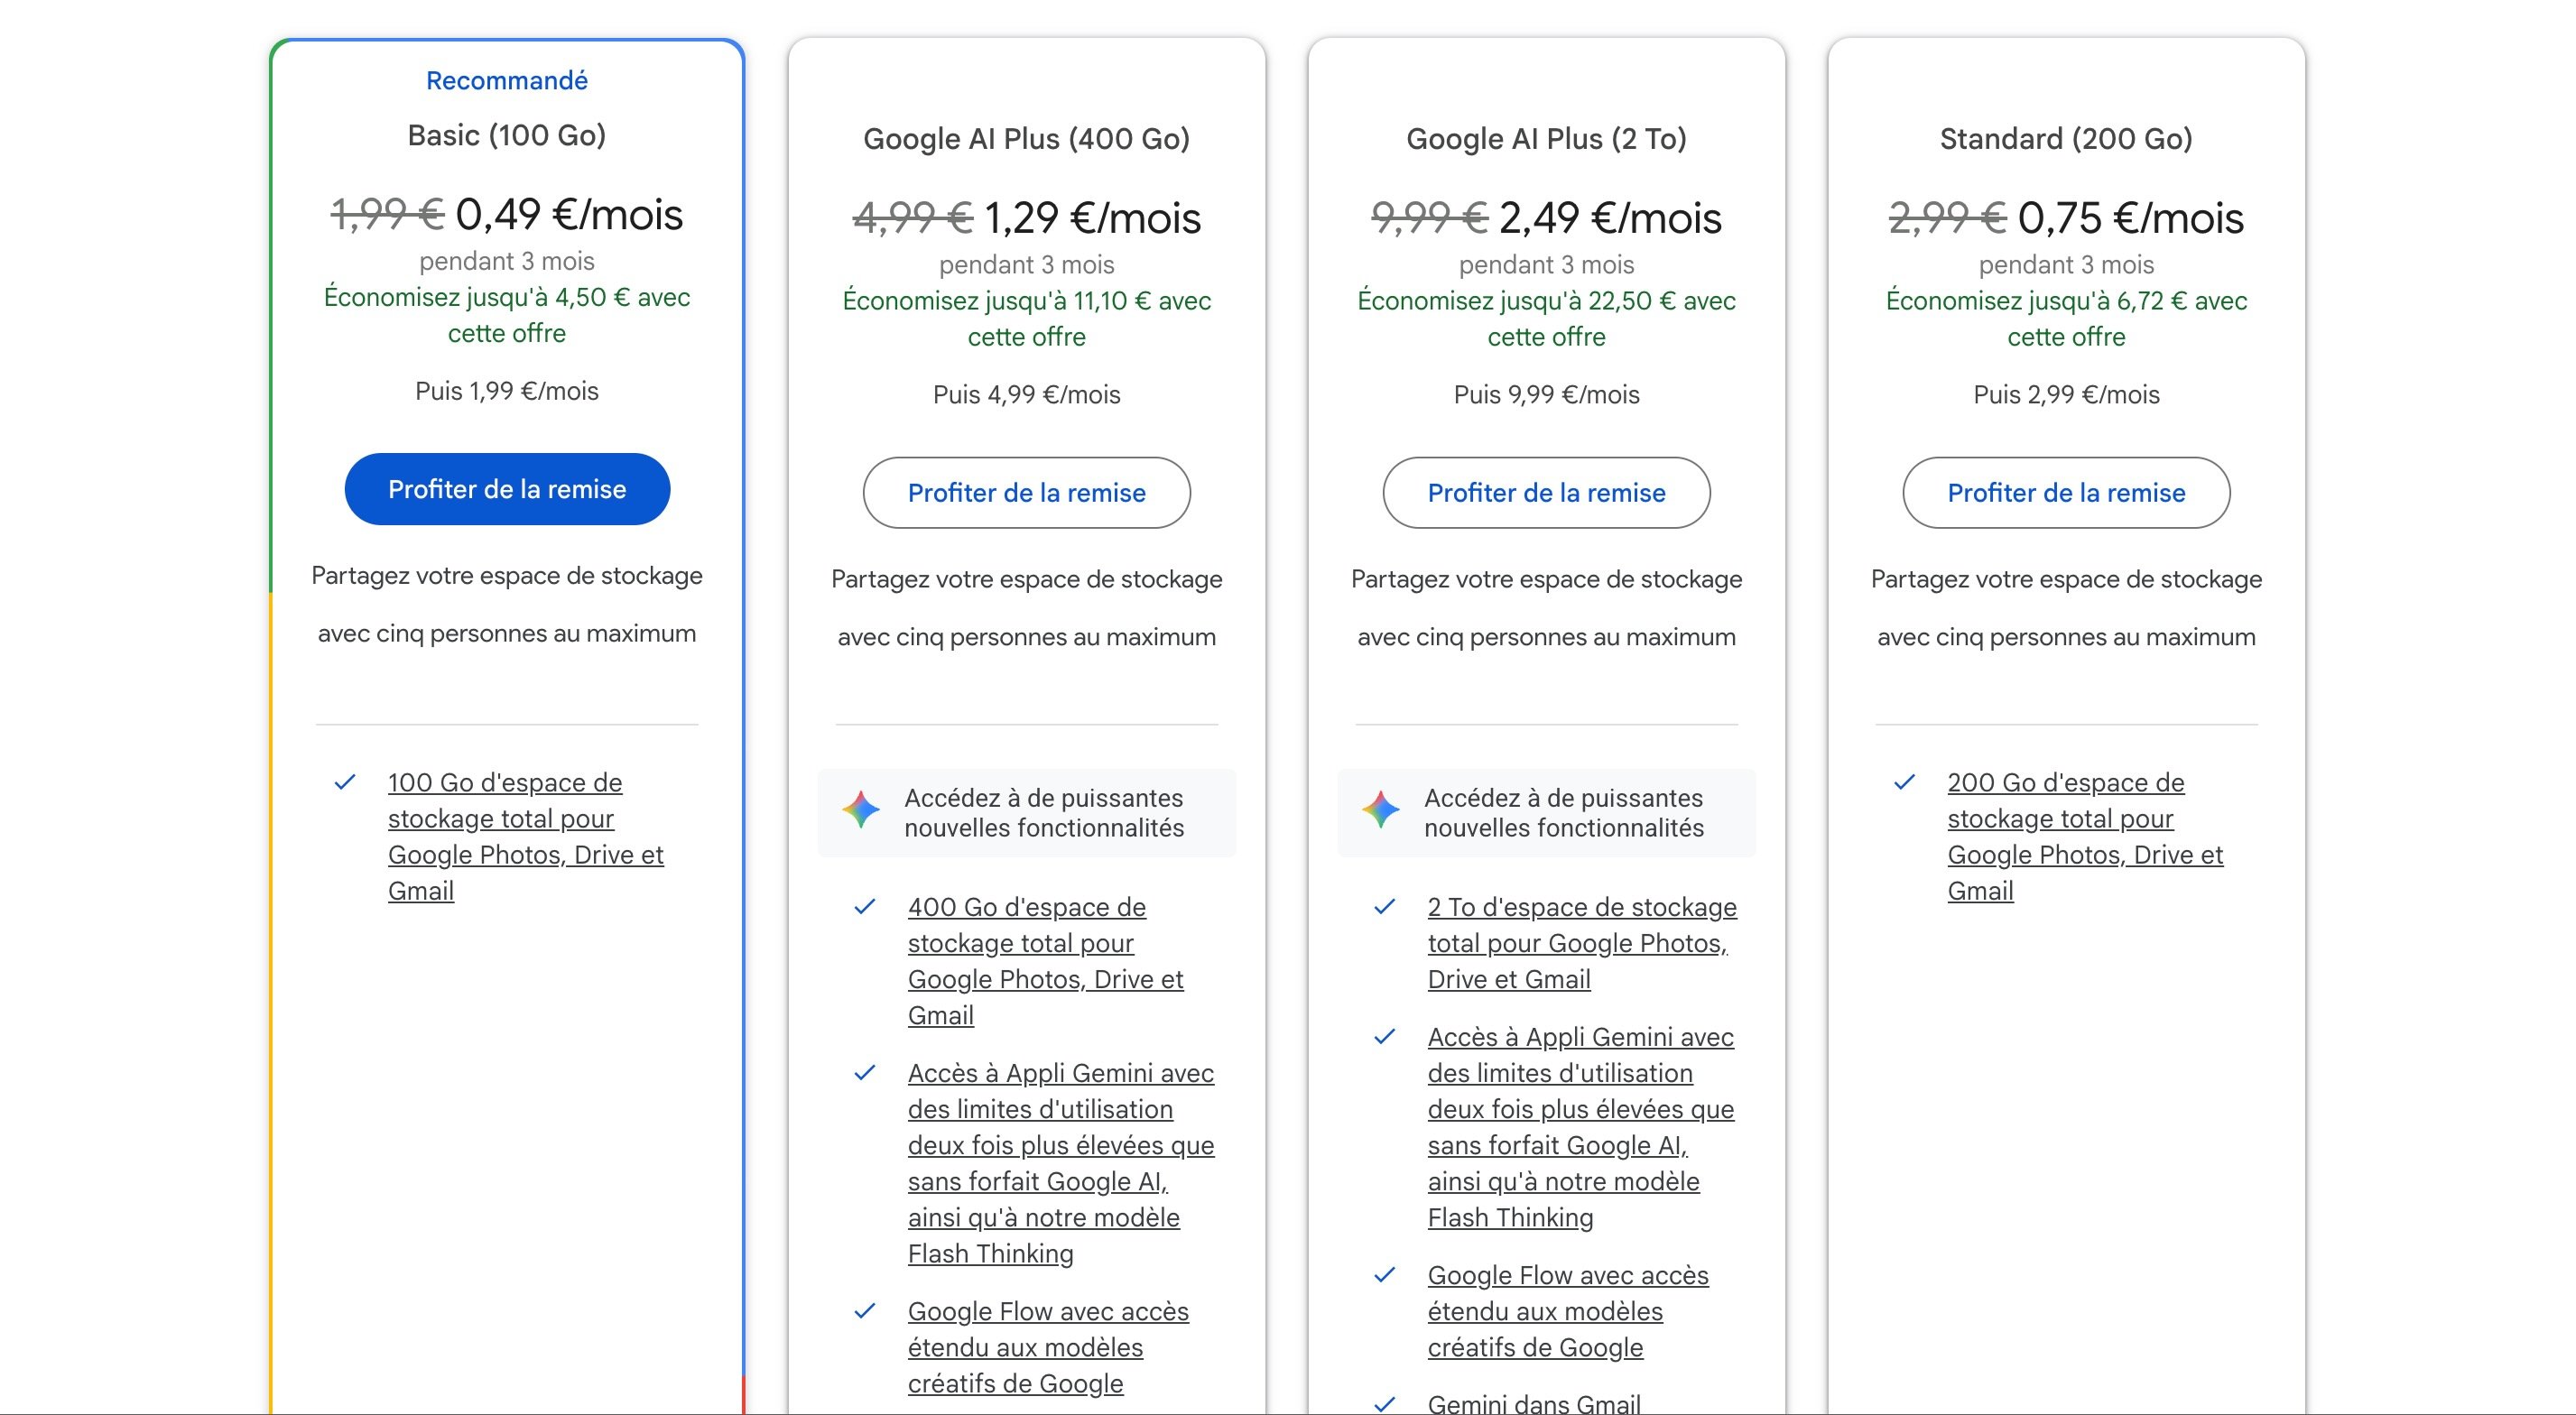Click the 2,49 €/mois price
2576x1415 pixels.
1611,218
